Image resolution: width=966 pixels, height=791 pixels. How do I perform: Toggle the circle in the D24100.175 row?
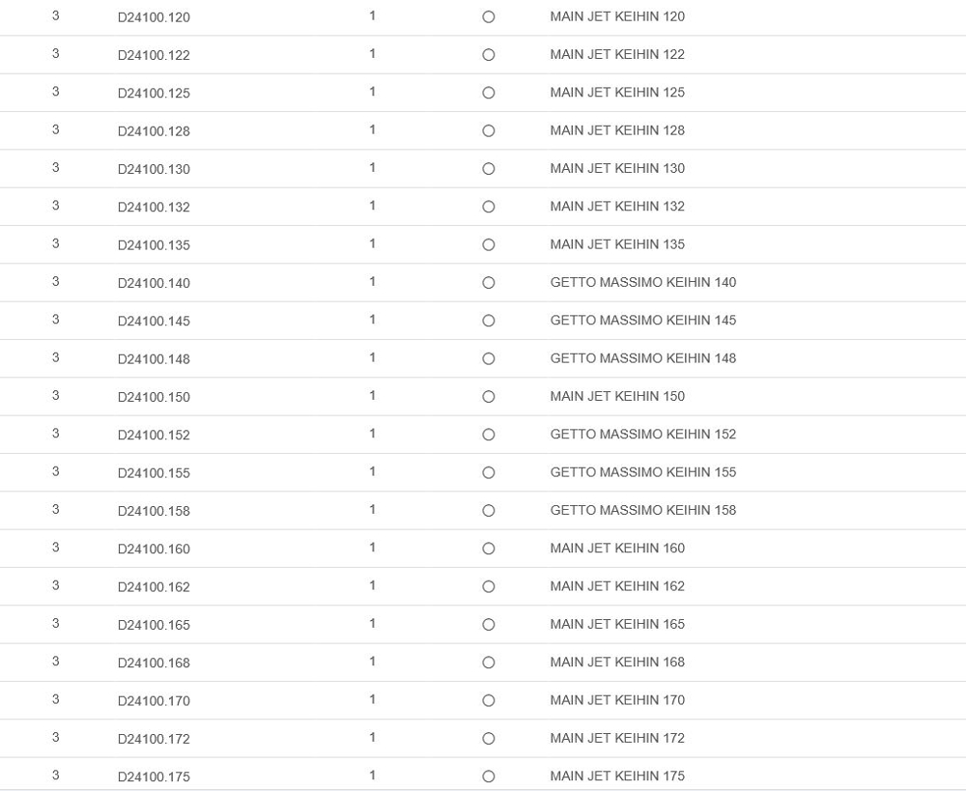pyautogui.click(x=488, y=777)
